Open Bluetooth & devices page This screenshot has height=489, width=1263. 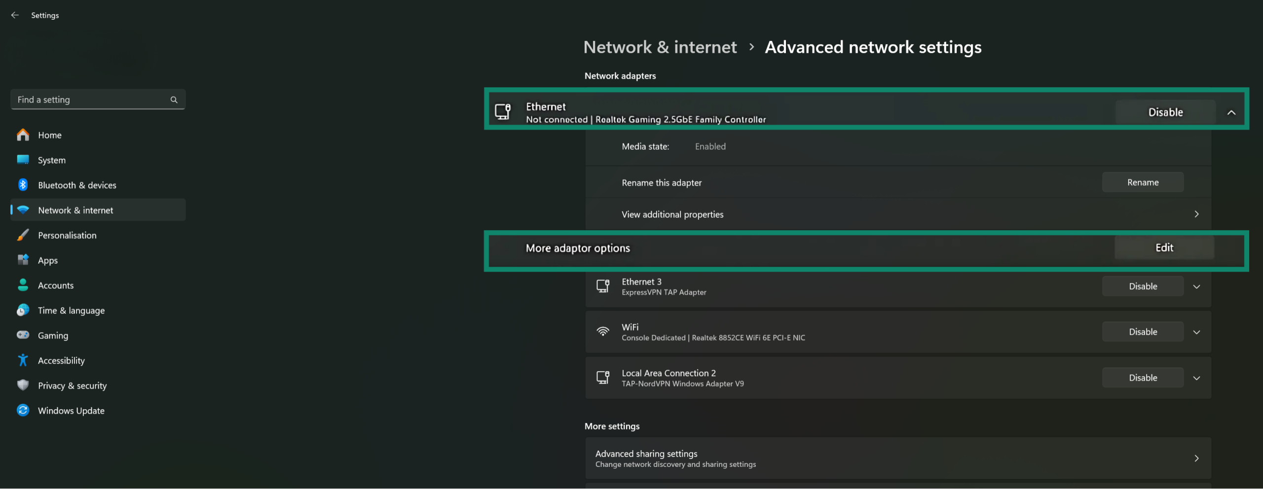pyautogui.click(x=98, y=185)
